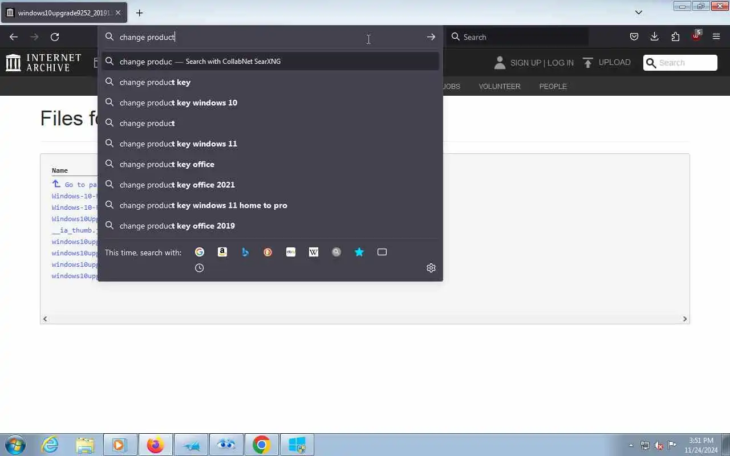The image size is (730, 456).
Task: Open the PEOPLE nav link
Action: [553, 87]
